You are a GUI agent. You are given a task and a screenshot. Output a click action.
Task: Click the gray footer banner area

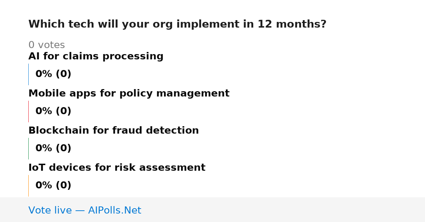point(212,210)
